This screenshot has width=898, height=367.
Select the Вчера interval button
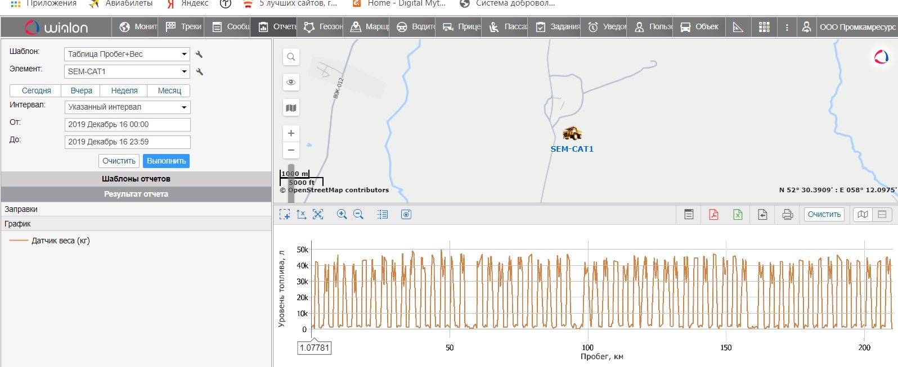82,90
